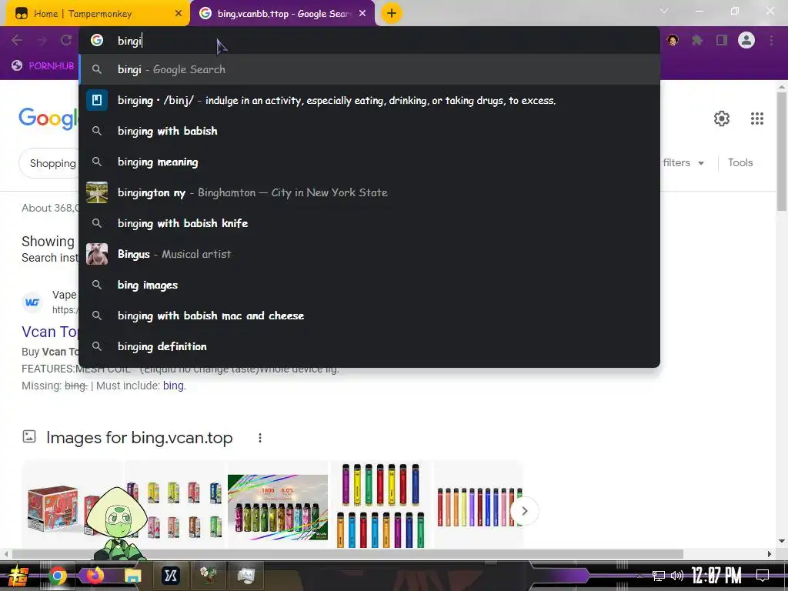Choose suggestion 'bing images'
This screenshot has height=591, width=788.
[x=369, y=285]
